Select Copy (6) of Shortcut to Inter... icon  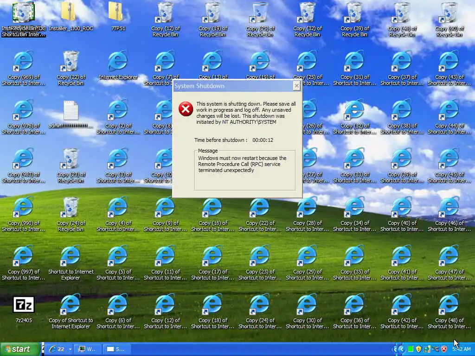[118, 312]
